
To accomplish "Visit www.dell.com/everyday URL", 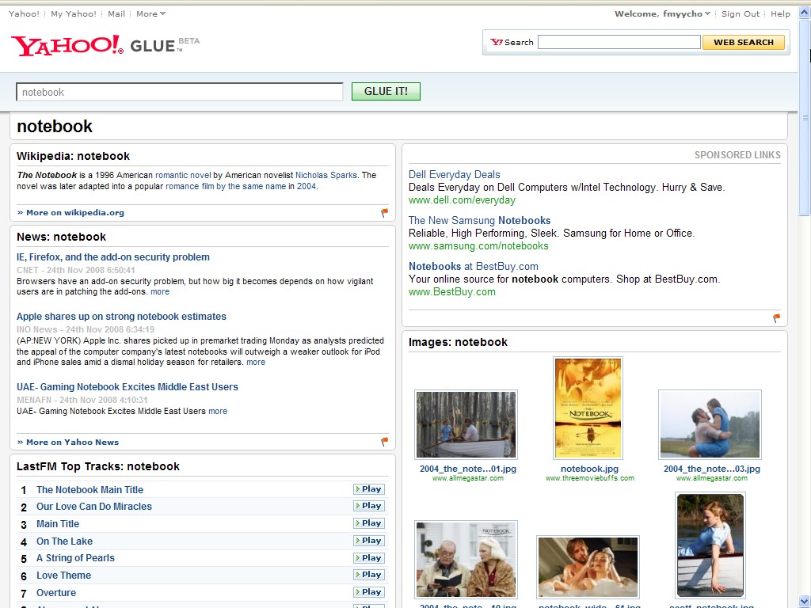I will tap(462, 200).
